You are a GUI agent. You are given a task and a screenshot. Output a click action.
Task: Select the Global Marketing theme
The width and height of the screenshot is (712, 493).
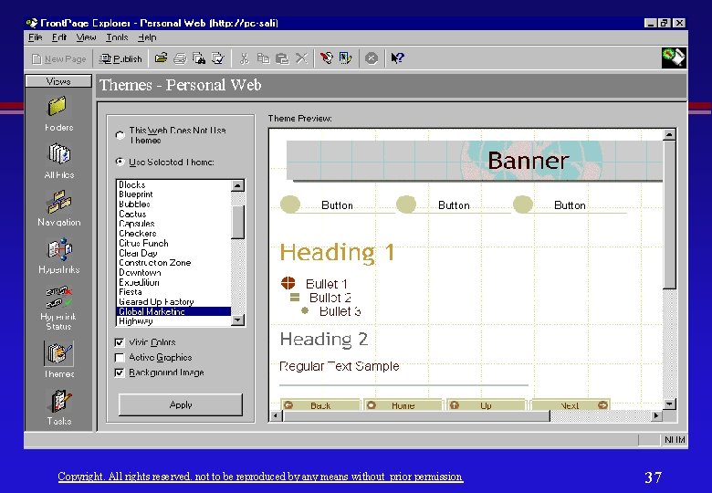(x=174, y=311)
